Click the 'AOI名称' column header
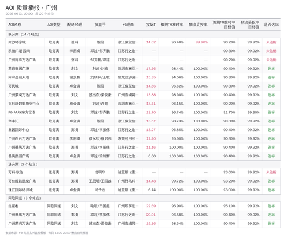Viewport: 286px width, 238px height. coord(15,25)
